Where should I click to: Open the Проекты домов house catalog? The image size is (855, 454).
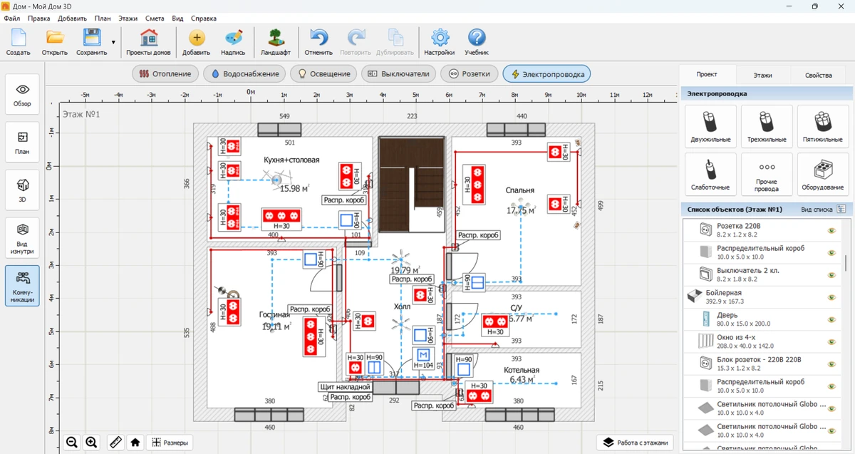click(148, 42)
